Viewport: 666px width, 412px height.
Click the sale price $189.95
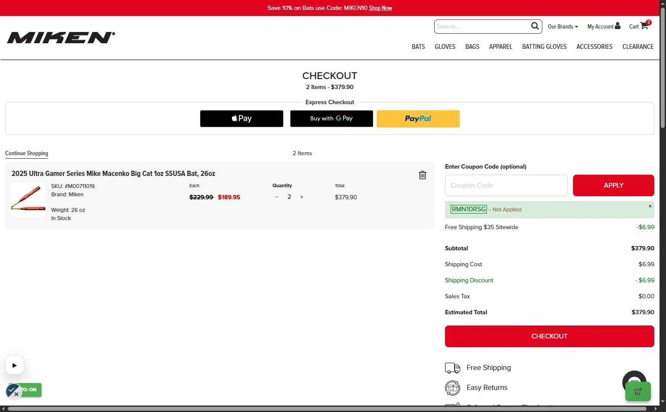coord(229,197)
